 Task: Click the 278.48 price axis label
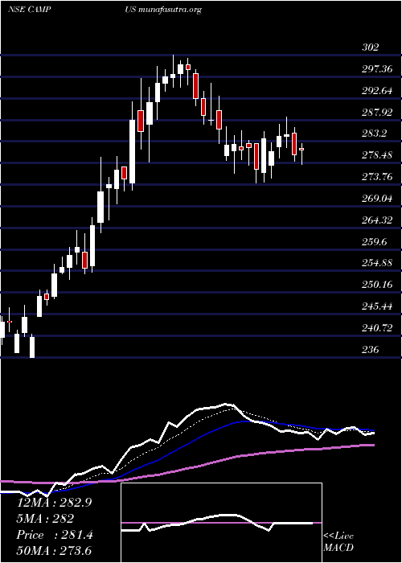pyautogui.click(x=377, y=155)
